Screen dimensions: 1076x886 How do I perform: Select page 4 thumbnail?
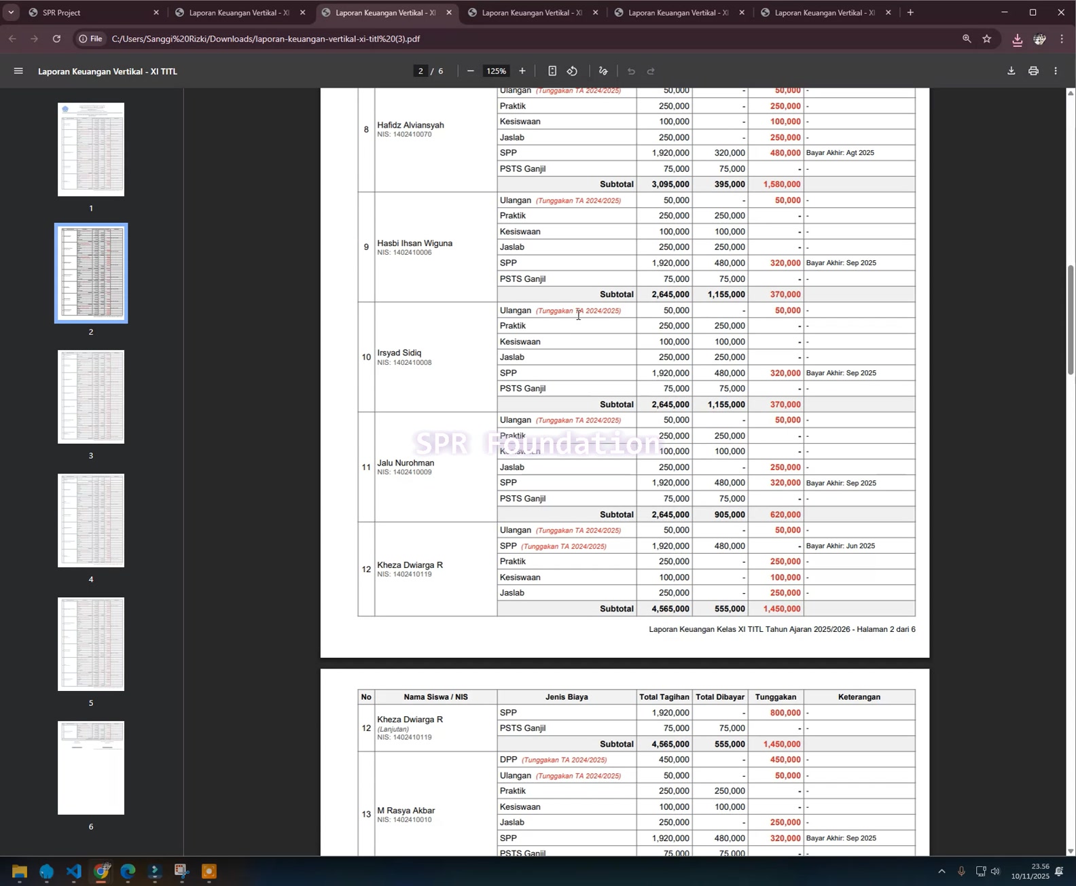[x=91, y=520]
